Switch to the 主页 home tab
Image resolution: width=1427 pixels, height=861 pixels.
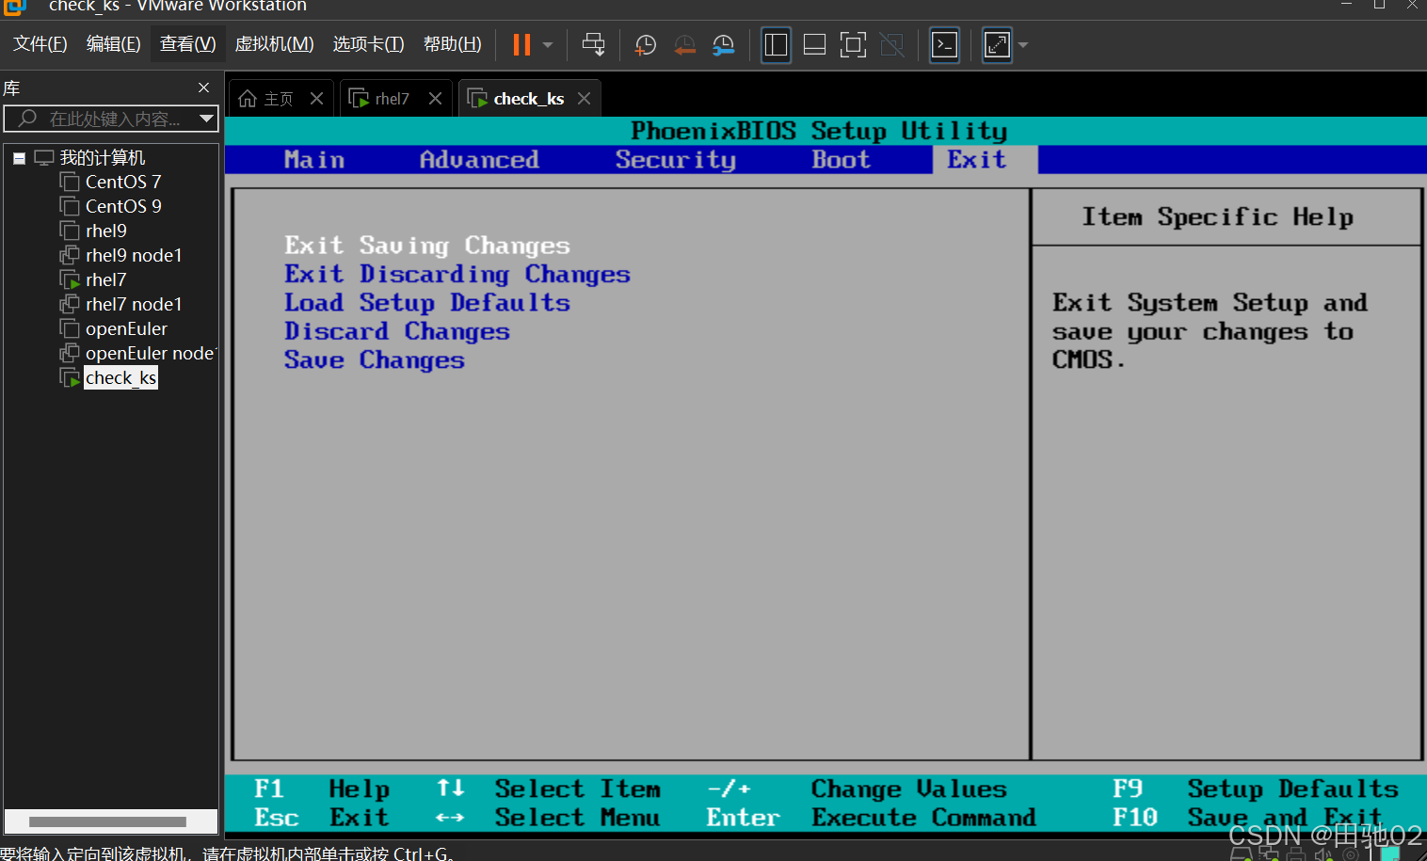pos(279,99)
